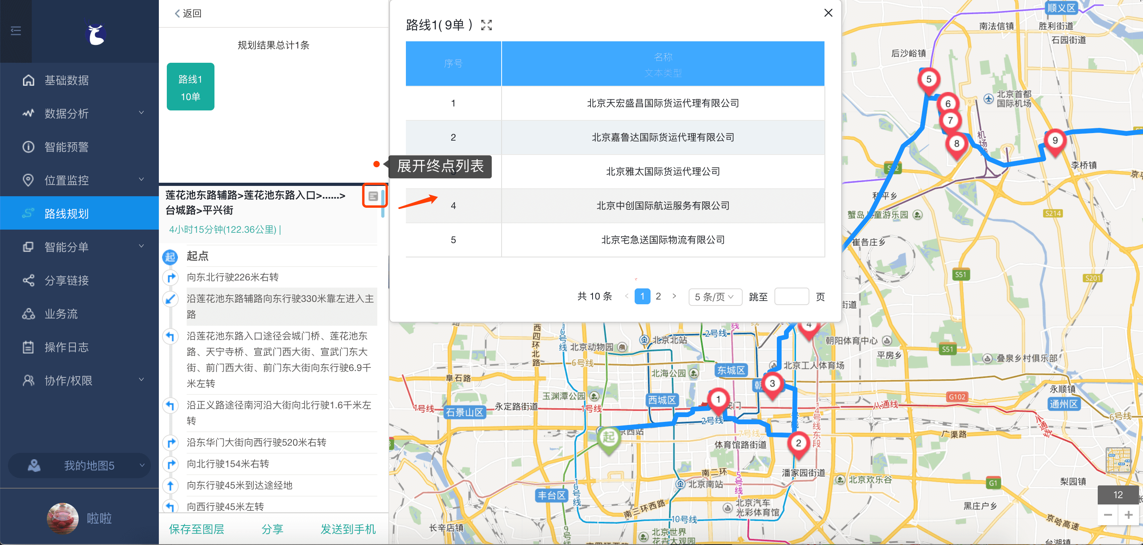Close the 路线1 popup panel
Screen dimensions: 1143x545
(828, 13)
